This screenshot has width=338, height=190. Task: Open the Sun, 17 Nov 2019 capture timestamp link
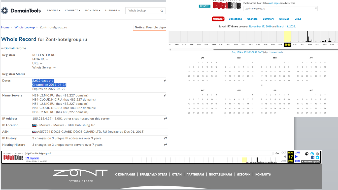(247, 52)
